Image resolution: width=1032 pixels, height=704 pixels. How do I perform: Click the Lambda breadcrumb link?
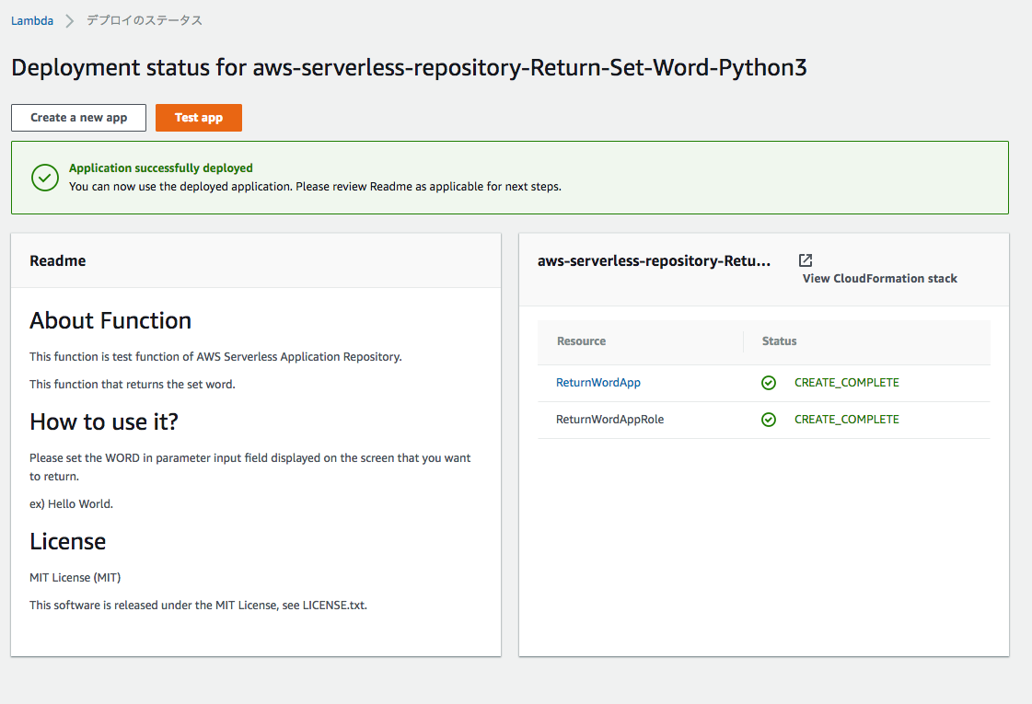pyautogui.click(x=32, y=19)
